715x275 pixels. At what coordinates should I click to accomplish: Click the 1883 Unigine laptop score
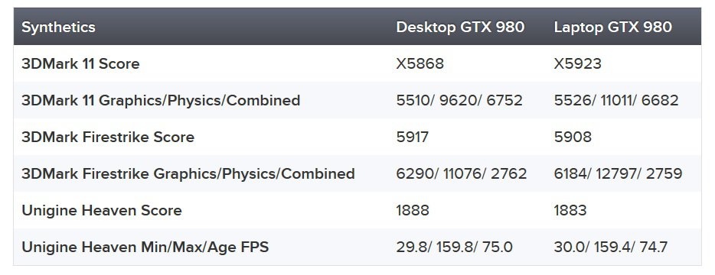[570, 210]
